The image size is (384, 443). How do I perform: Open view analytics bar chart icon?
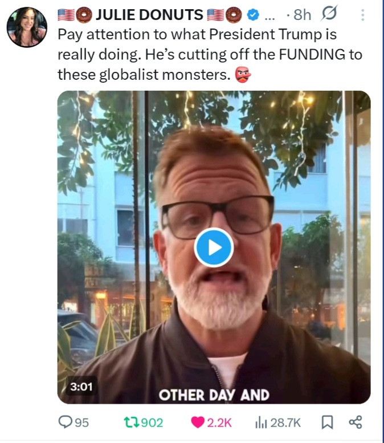(x=261, y=422)
